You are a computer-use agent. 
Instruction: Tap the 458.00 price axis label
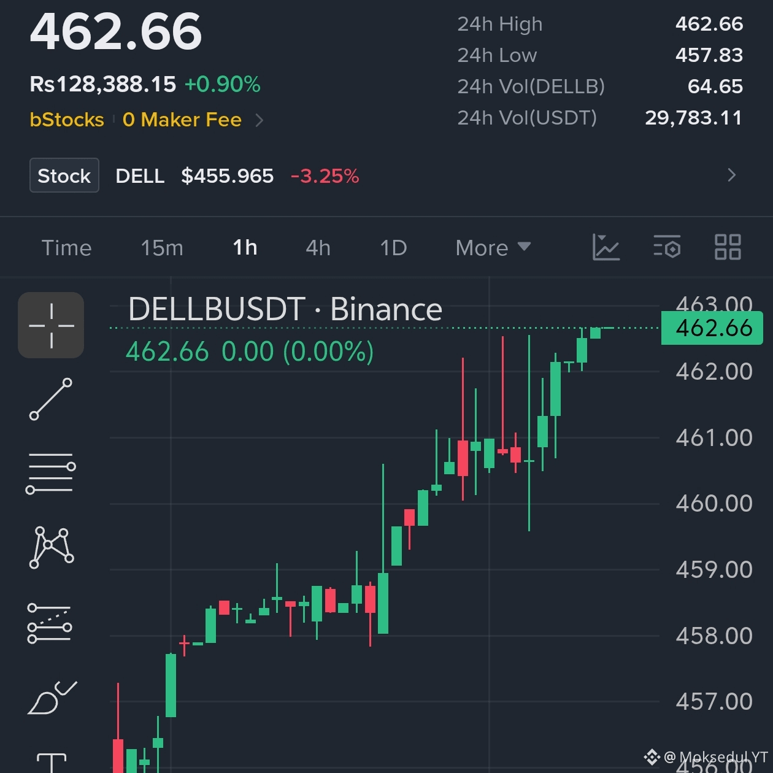tap(714, 636)
